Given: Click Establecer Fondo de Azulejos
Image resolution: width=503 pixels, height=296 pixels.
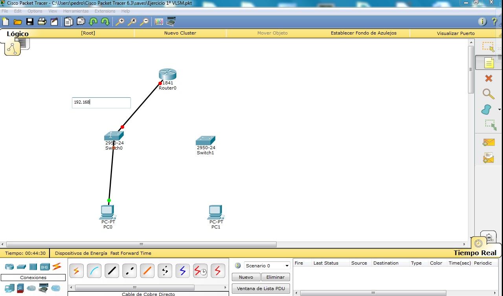Looking at the screenshot, I should pyautogui.click(x=363, y=33).
